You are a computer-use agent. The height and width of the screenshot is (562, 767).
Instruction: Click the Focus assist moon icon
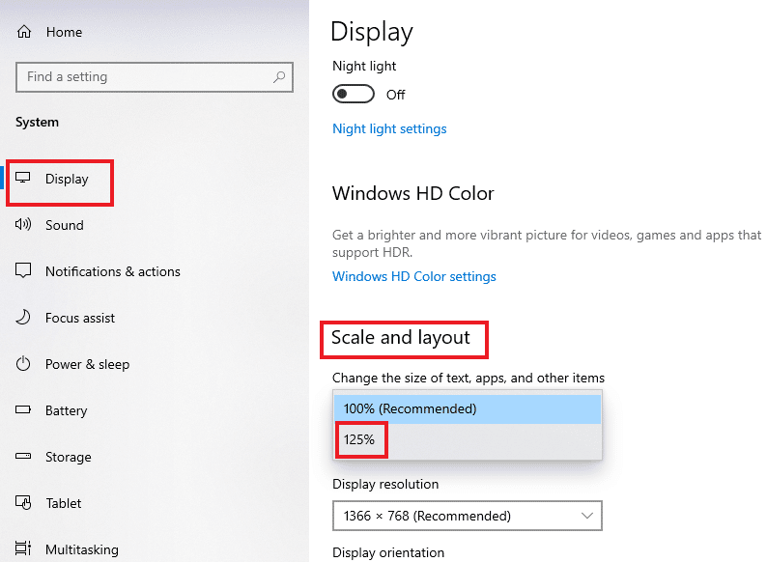25,318
